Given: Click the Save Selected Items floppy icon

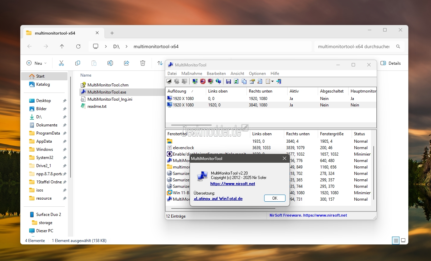Looking at the screenshot, I should coord(229,81).
